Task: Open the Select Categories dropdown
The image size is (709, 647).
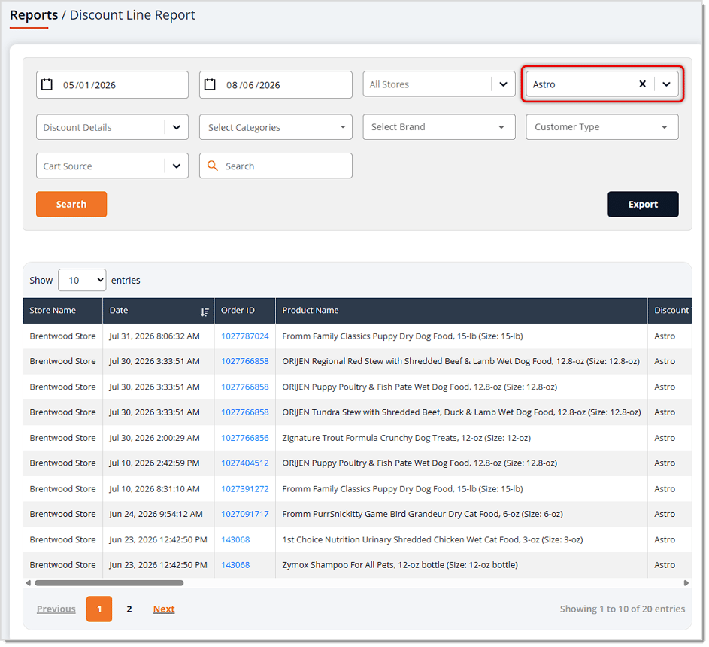Action: tap(275, 127)
